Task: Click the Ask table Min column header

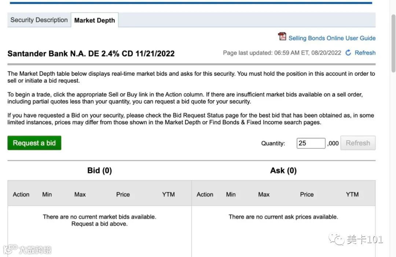Action: [231, 194]
